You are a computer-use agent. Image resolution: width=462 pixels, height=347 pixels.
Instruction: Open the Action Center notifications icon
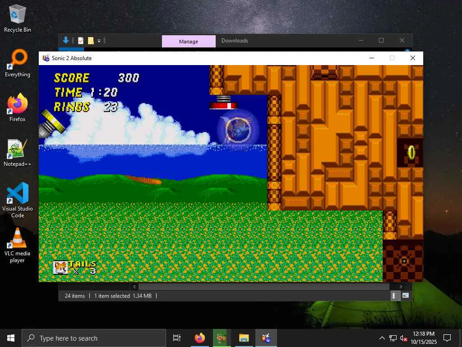pyautogui.click(x=447, y=338)
